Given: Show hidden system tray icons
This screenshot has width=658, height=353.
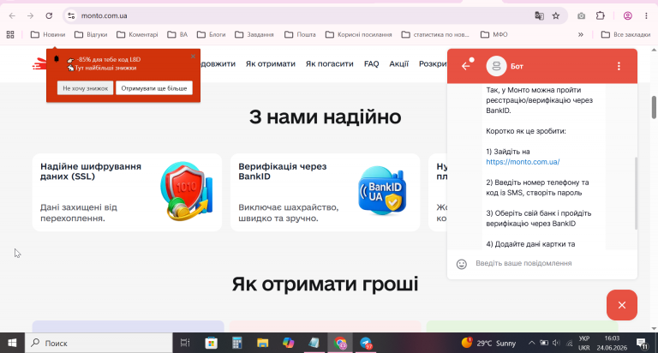Looking at the screenshot, I should [x=531, y=343].
